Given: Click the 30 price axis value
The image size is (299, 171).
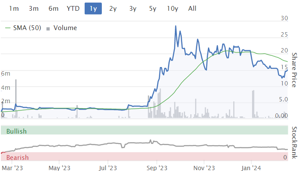Looking at the screenshot, I should 284,18.
